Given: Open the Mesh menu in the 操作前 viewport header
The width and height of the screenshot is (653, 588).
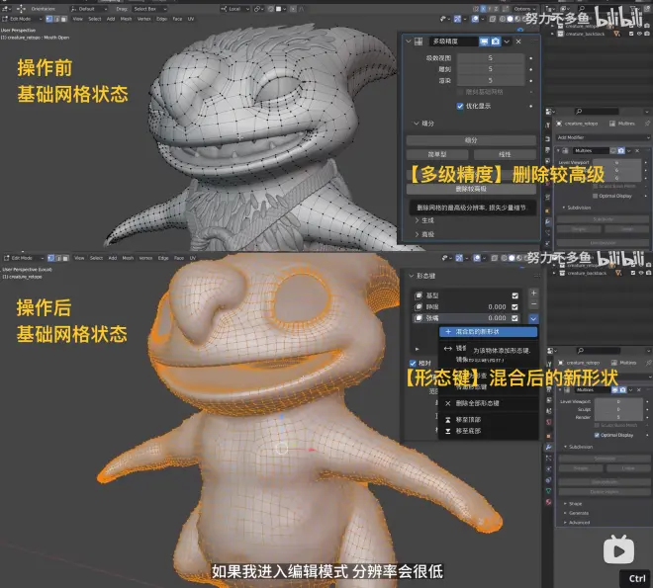Looking at the screenshot, I should coord(126,19).
